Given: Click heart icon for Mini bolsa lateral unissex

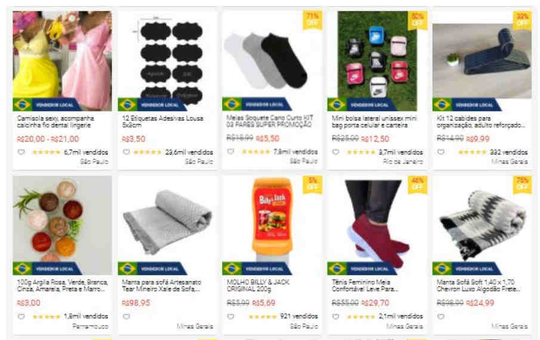Looking at the screenshot, I should (x=336, y=152).
